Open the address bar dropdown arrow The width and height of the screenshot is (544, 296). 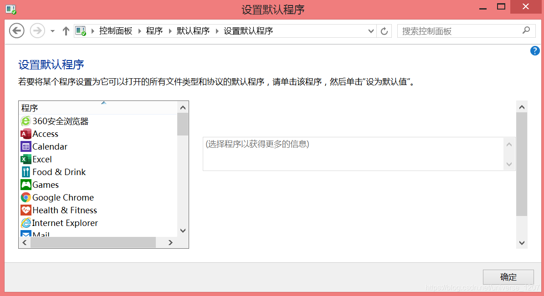370,31
